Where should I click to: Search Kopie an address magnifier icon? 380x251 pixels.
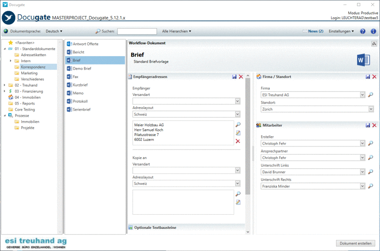(x=238, y=194)
